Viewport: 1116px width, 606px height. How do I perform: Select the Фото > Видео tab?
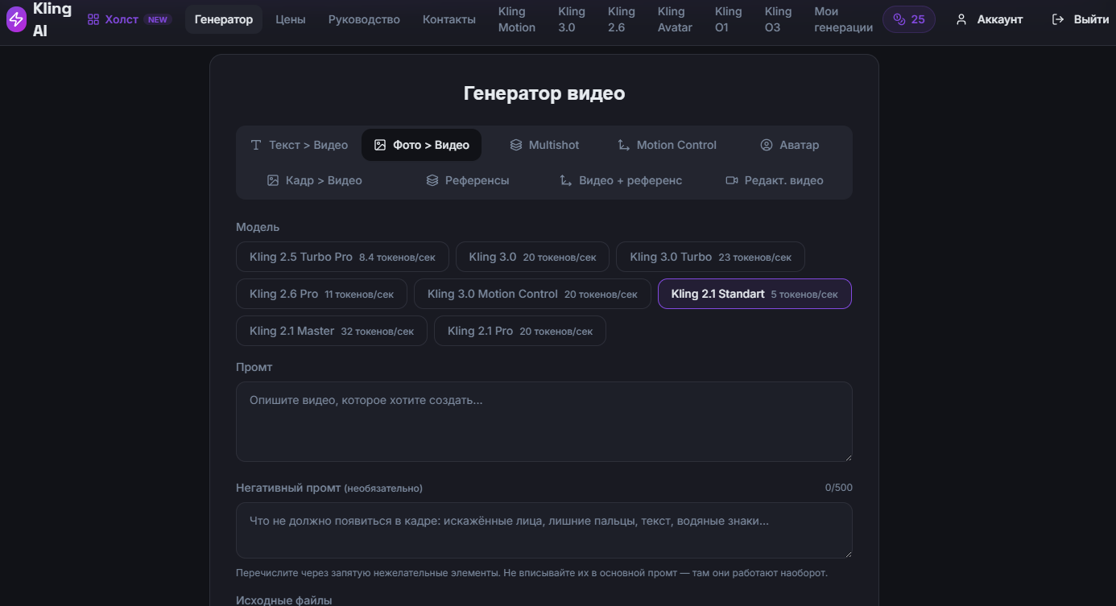[x=421, y=145]
